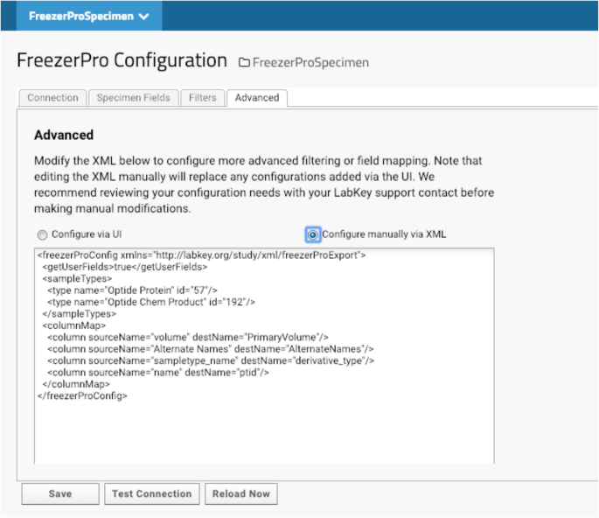Click the Reload Now button
Image resolution: width=599 pixels, height=518 pixels.
click(241, 493)
